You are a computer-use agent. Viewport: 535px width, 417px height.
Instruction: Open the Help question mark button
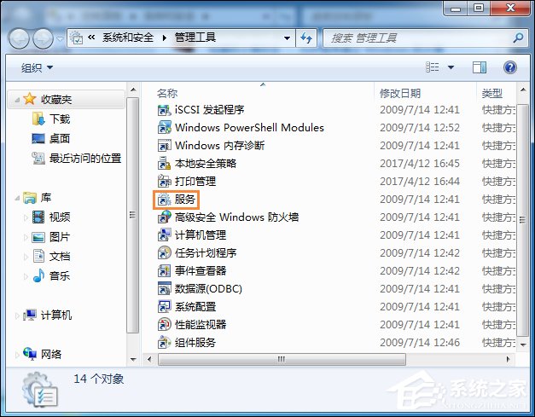click(509, 67)
